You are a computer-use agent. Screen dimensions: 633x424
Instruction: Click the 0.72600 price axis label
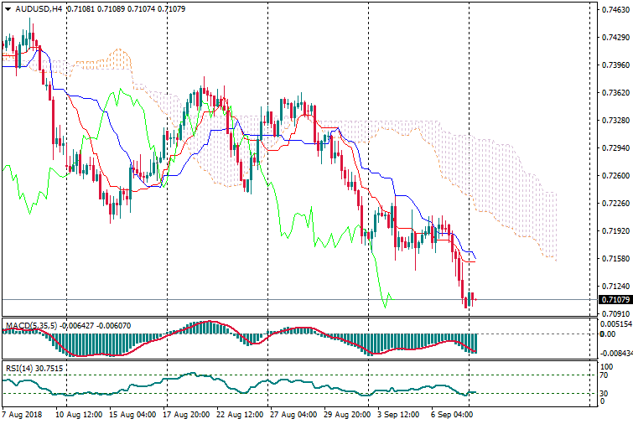pyautogui.click(x=615, y=176)
